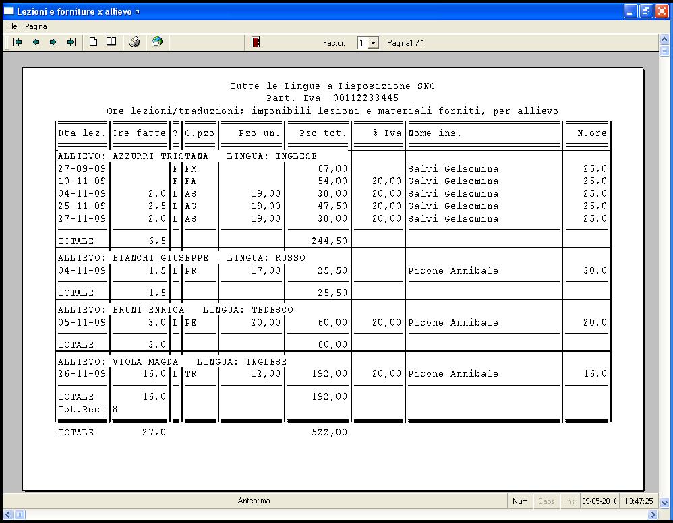Click the globe export icon
Image resolution: width=673 pixels, height=523 pixels.
click(x=157, y=42)
